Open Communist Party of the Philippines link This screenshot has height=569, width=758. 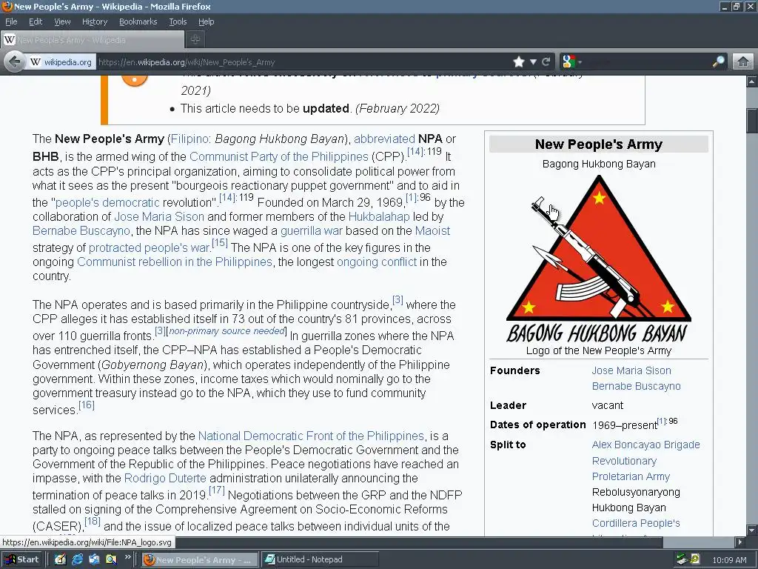(x=279, y=157)
